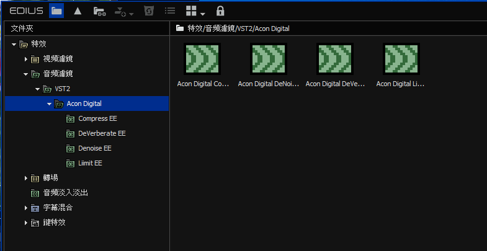The width and height of the screenshot is (487, 251).
Task: Collapse the 音頻濾鏡 folder
Action: pos(25,74)
